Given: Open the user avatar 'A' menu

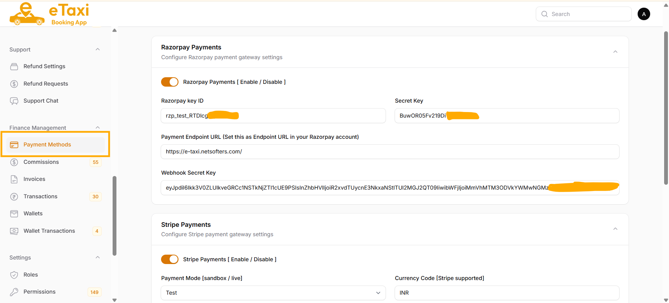Looking at the screenshot, I should 644,14.
